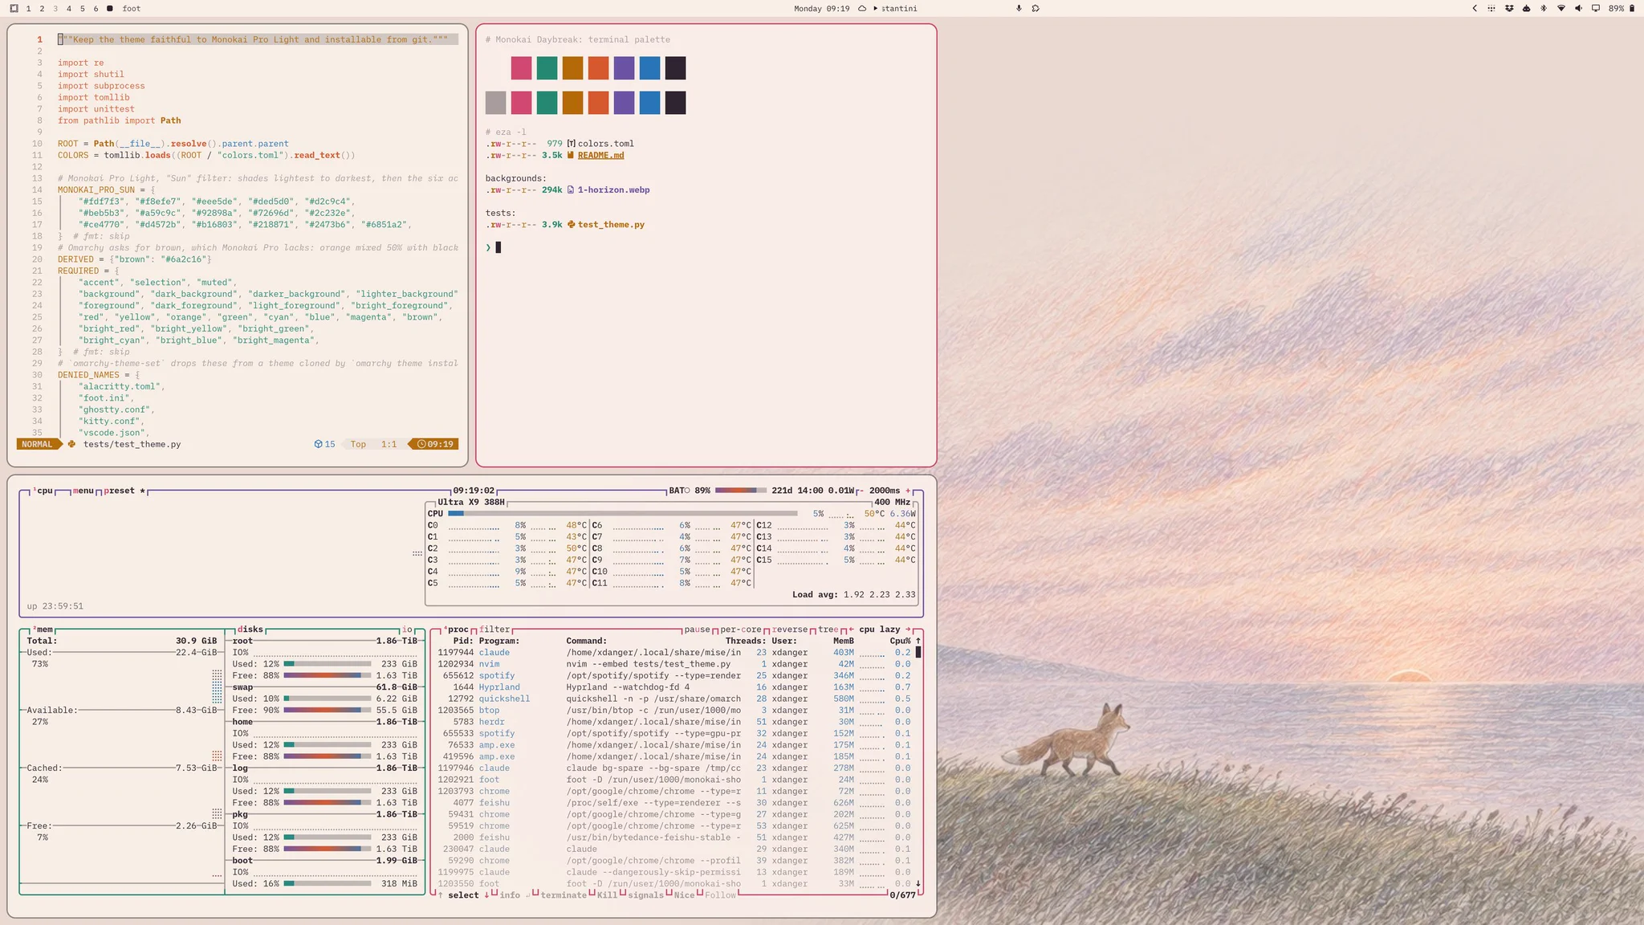Click the clock icon in nvim statusline
1644x925 pixels.
tap(421, 444)
